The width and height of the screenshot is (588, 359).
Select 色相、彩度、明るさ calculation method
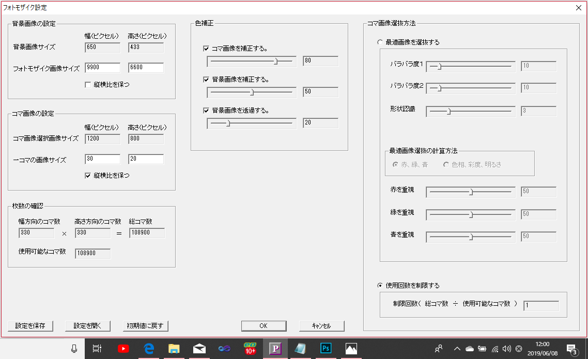pyautogui.click(x=446, y=164)
